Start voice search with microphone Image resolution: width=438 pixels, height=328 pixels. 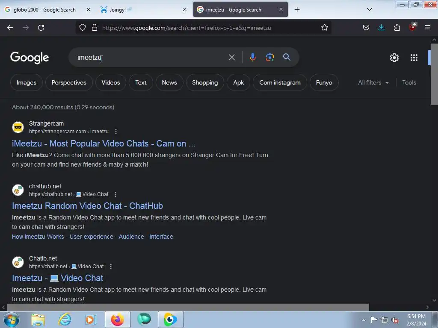tap(252, 57)
